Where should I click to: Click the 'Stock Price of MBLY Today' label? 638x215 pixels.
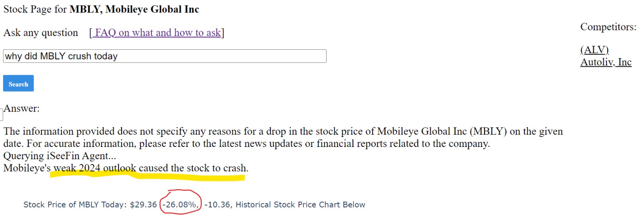[75, 205]
